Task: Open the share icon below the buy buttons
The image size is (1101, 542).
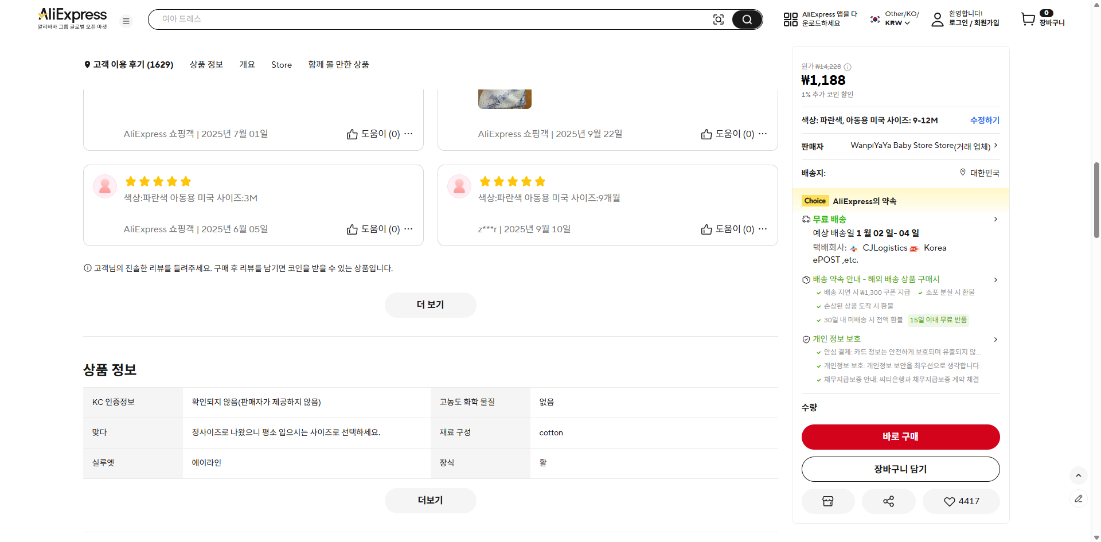Action: coord(888,501)
